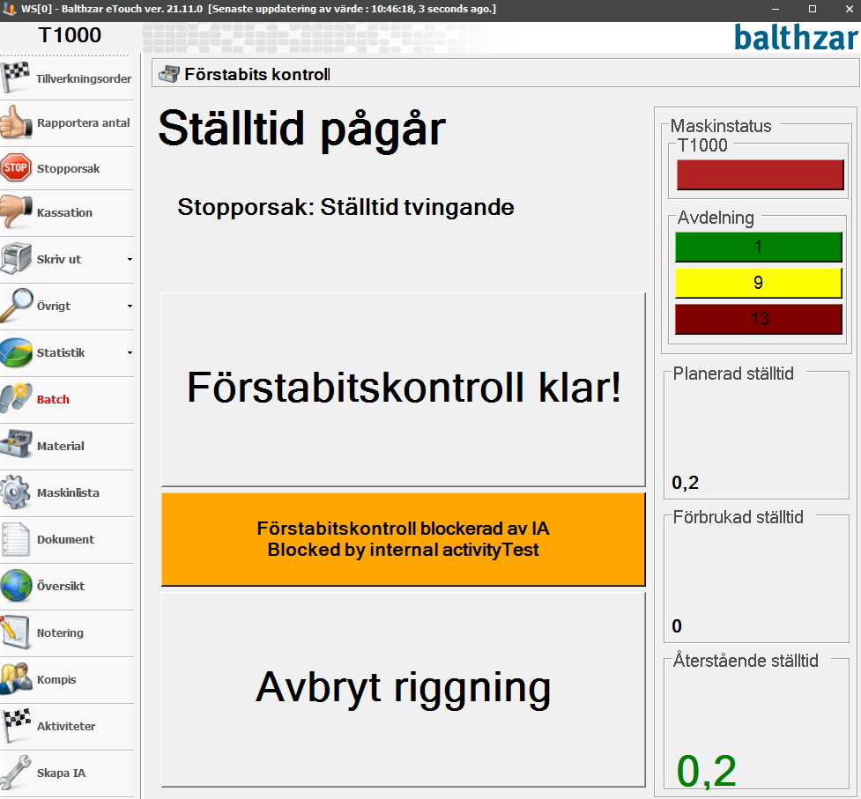The image size is (861, 799).
Task: Select the red Batch menu entry
Action: pyautogui.click(x=67, y=400)
